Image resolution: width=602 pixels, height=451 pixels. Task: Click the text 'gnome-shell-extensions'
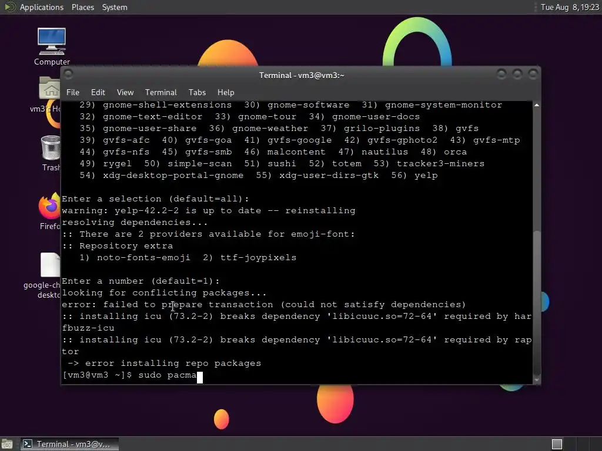point(168,105)
